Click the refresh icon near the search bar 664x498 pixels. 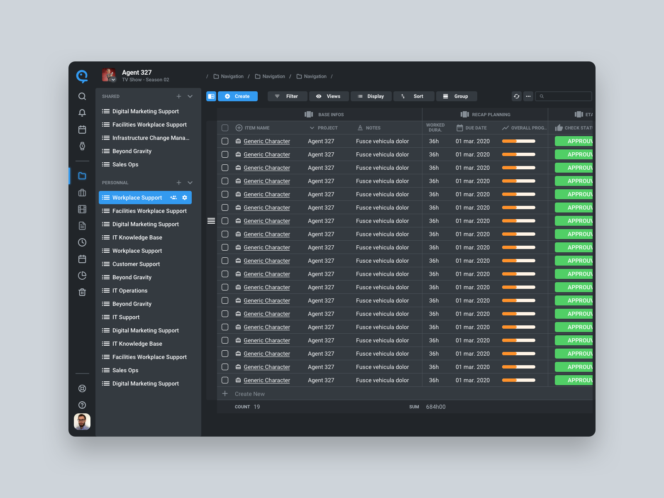(x=516, y=96)
